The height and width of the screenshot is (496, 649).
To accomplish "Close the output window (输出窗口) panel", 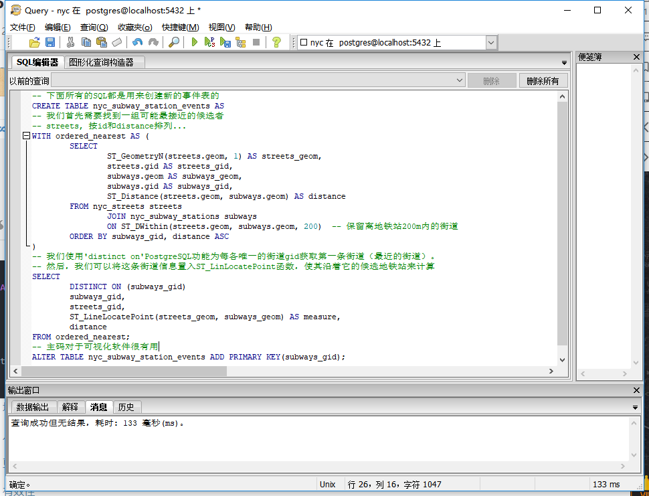I will [x=636, y=390].
